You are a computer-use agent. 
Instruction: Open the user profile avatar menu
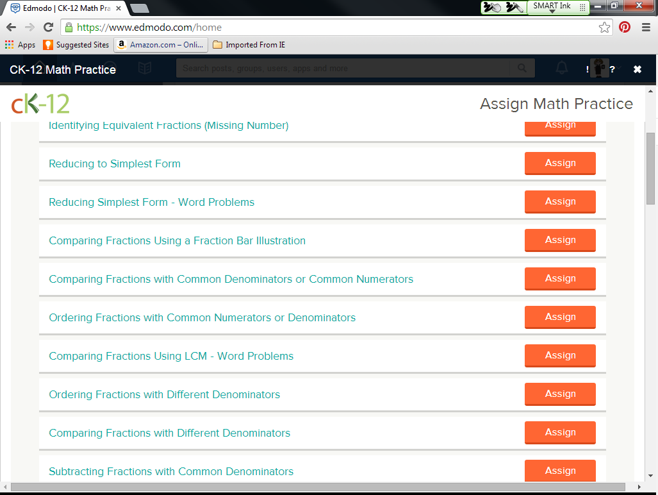click(599, 68)
